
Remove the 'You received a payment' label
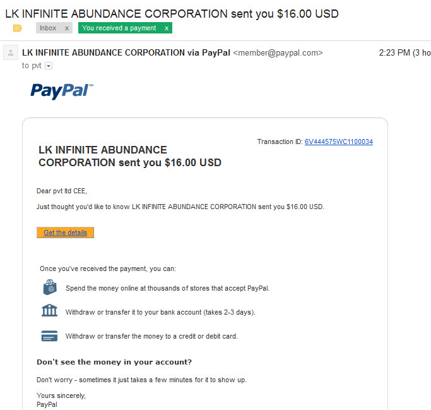click(x=167, y=28)
